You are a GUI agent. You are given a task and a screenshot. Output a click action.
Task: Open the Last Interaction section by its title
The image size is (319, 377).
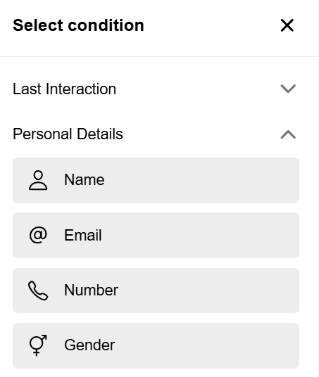[64, 89]
